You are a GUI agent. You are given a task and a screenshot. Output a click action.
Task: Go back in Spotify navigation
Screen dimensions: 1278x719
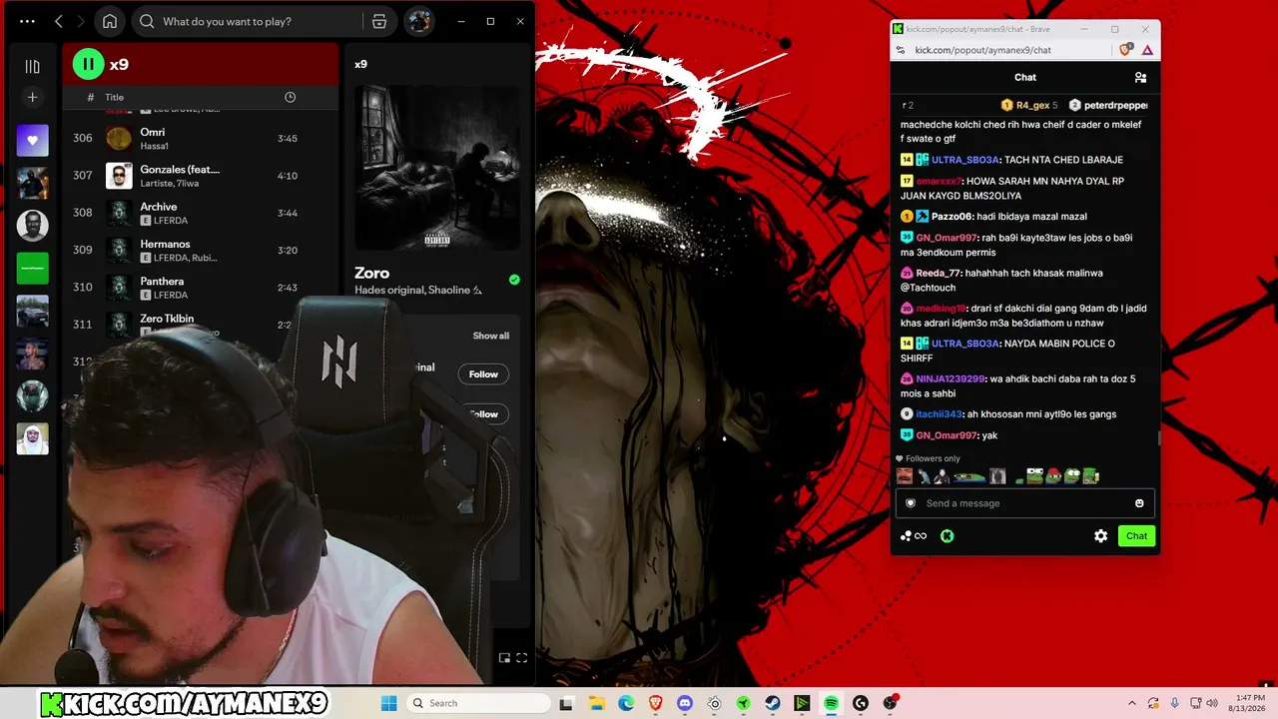coord(59,21)
